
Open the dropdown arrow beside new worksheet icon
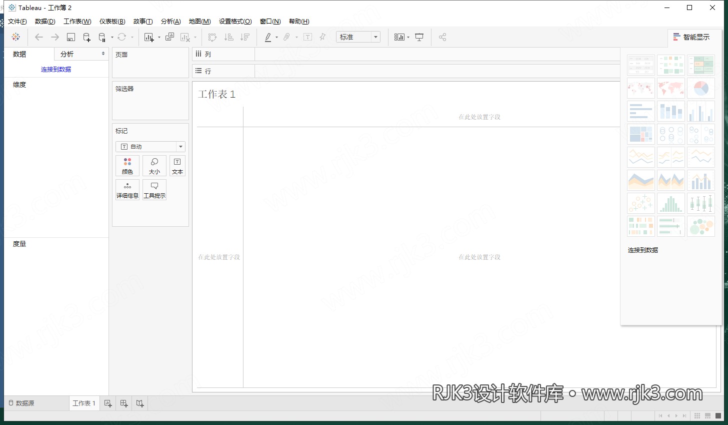coord(159,37)
